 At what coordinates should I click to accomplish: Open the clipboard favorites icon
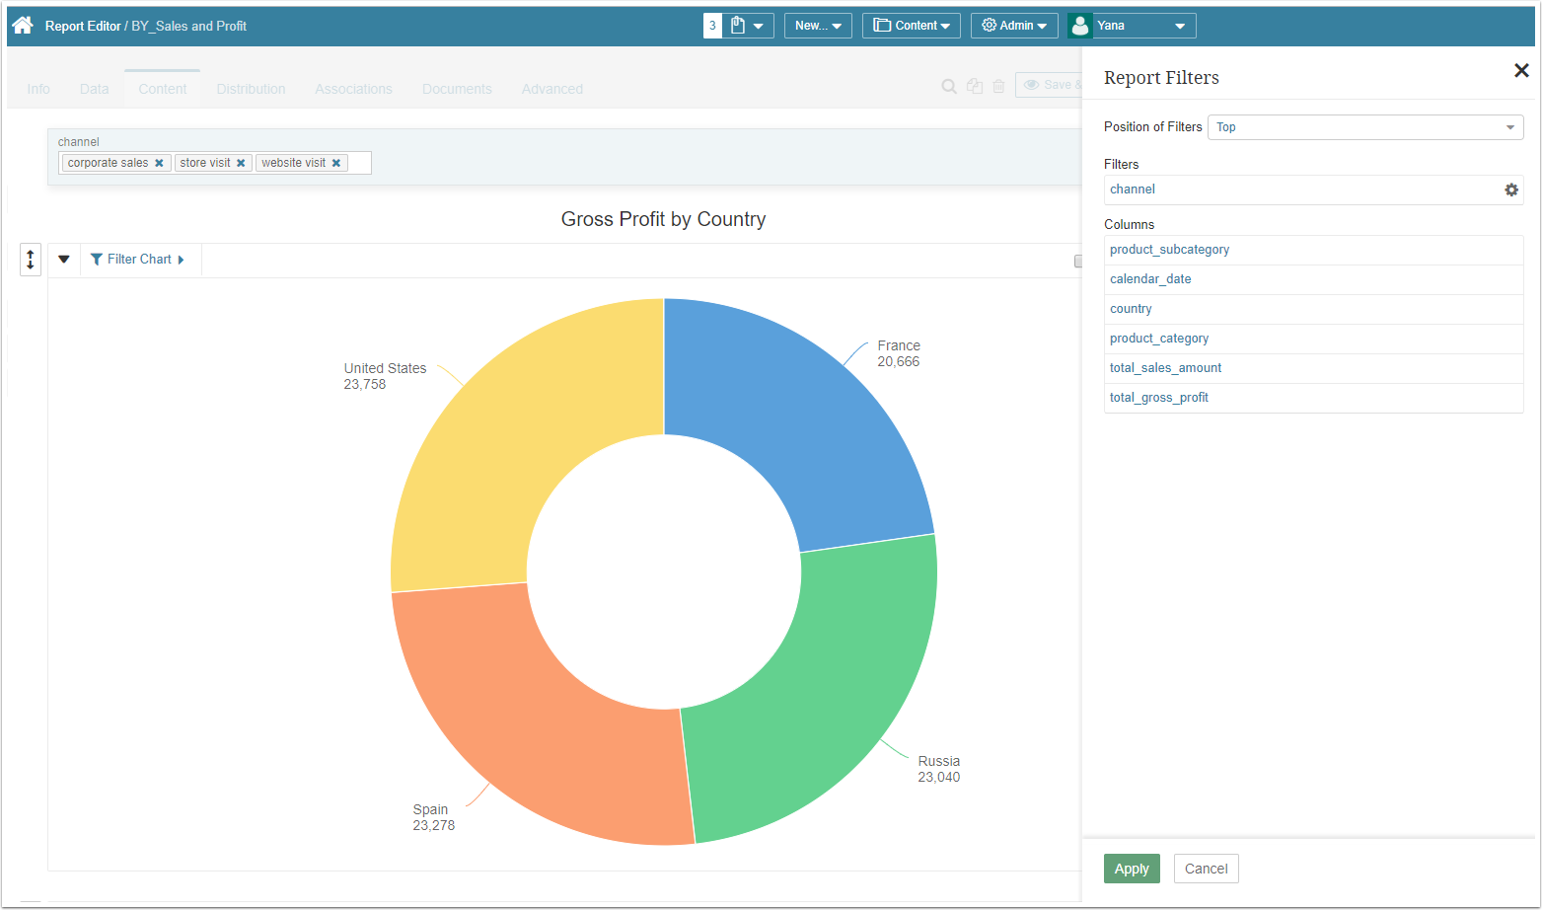click(738, 26)
